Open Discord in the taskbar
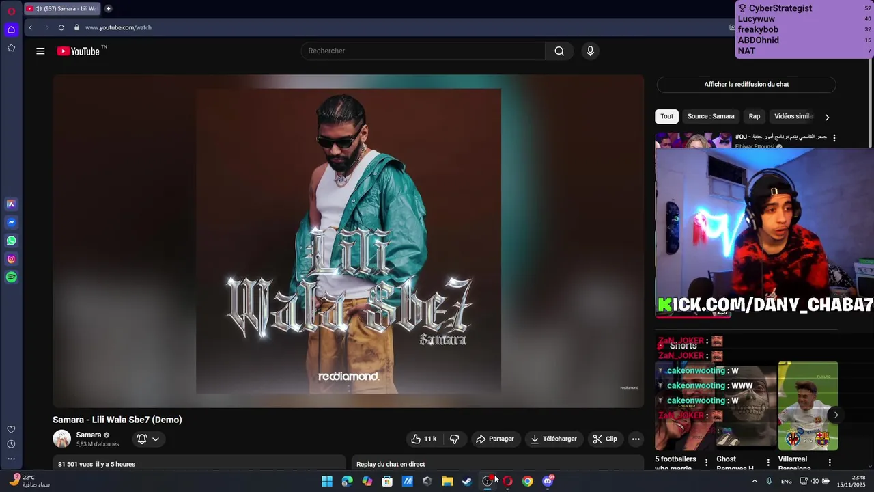 (548, 481)
